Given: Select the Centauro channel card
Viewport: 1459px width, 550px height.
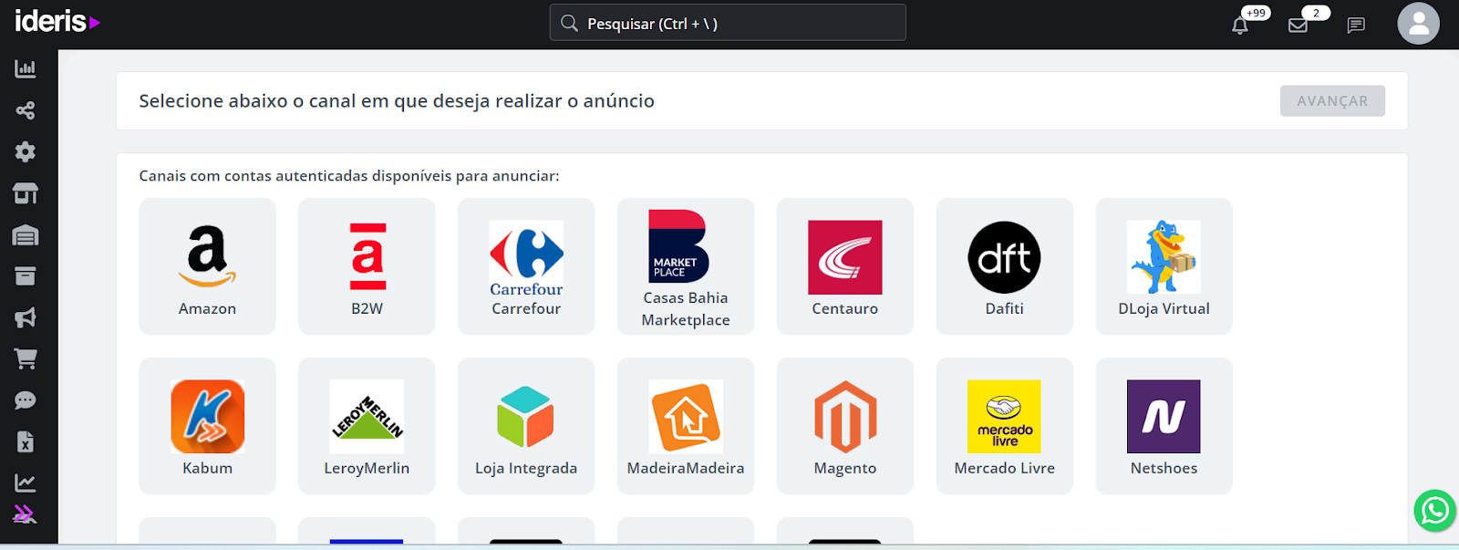Looking at the screenshot, I should [845, 266].
